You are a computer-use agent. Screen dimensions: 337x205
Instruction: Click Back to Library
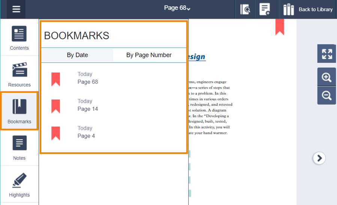pos(308,9)
